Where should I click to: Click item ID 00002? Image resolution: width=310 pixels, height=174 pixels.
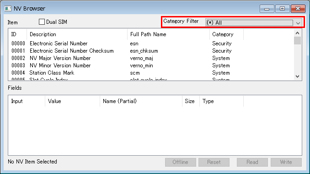pyautogui.click(x=18, y=58)
